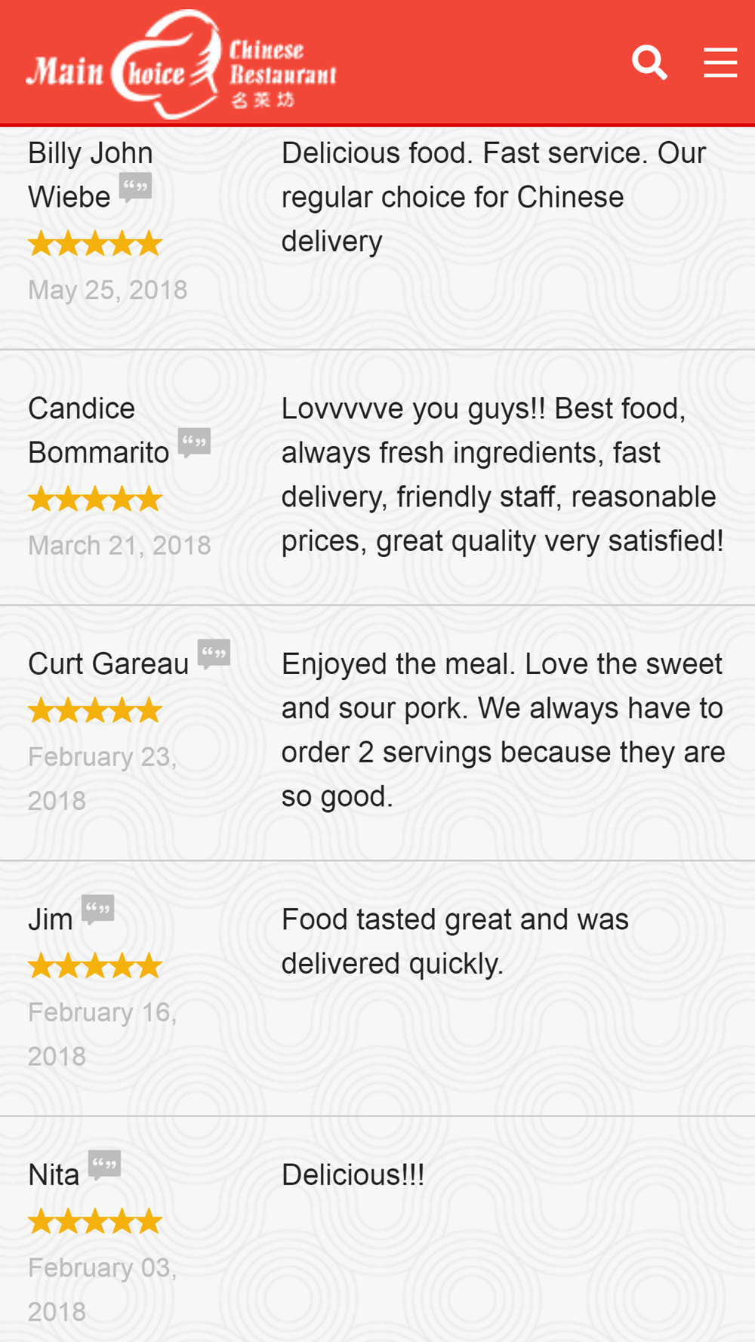Viewport: 755px width, 1342px height.
Task: Click quote icon next to Curt Gareau
Action: point(214,654)
